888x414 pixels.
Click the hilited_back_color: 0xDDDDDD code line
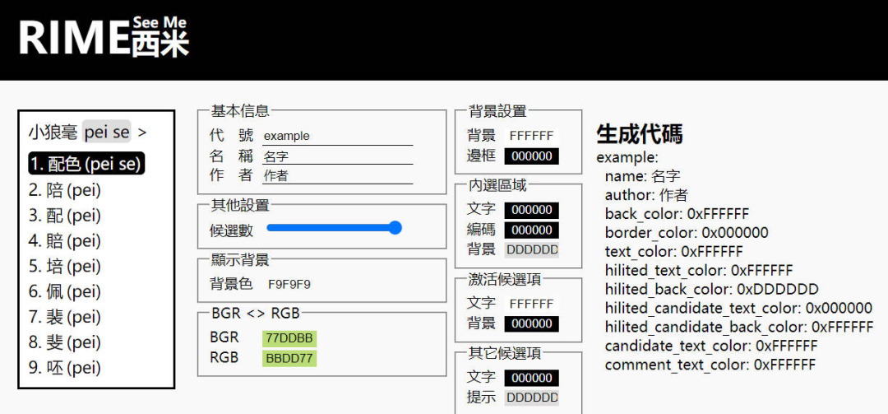(712, 289)
